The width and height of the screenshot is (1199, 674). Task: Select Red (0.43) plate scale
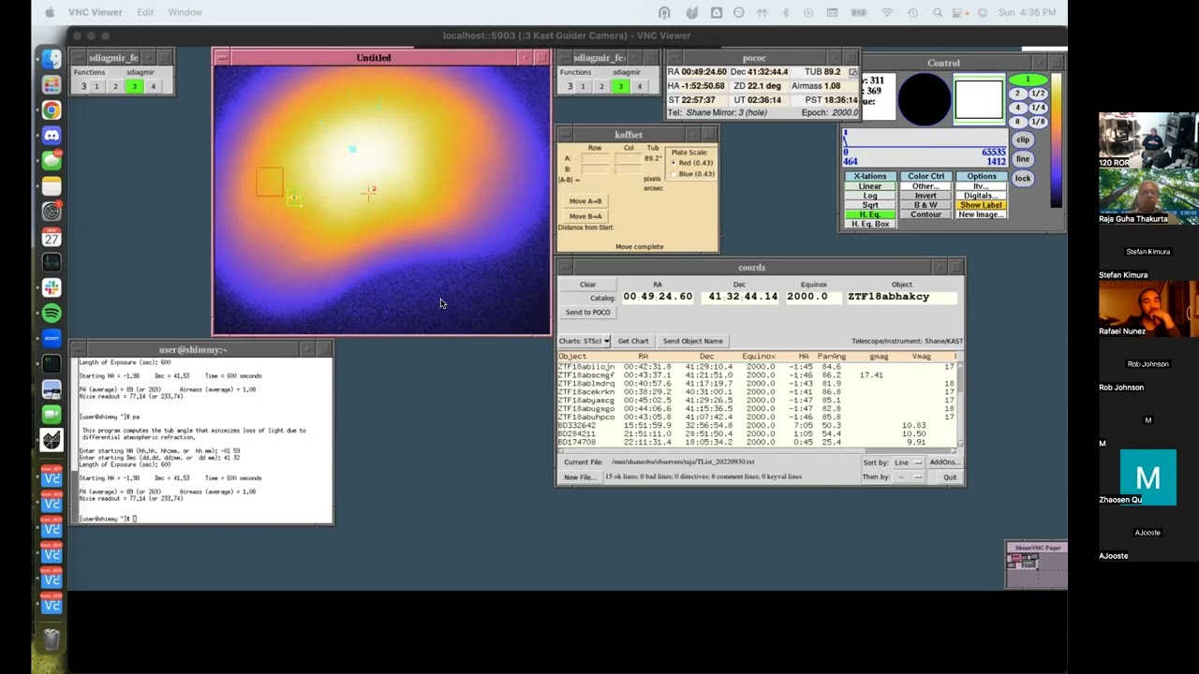pos(692,163)
